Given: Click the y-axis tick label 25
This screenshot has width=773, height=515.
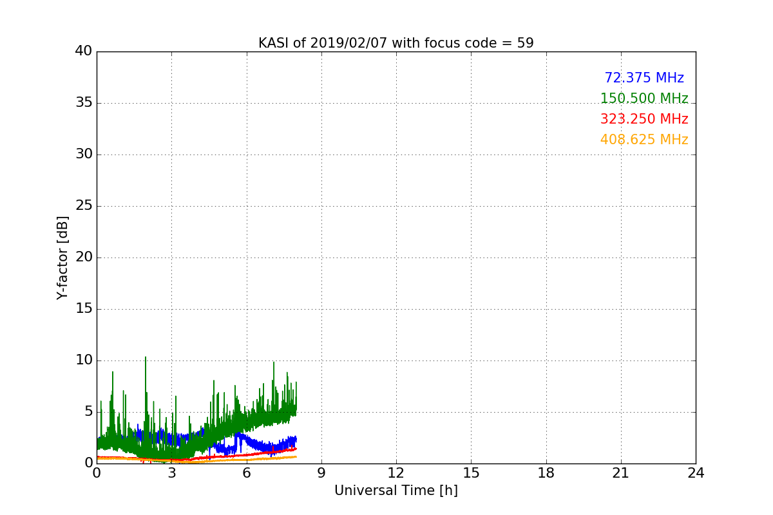Looking at the screenshot, I should 84,206.
